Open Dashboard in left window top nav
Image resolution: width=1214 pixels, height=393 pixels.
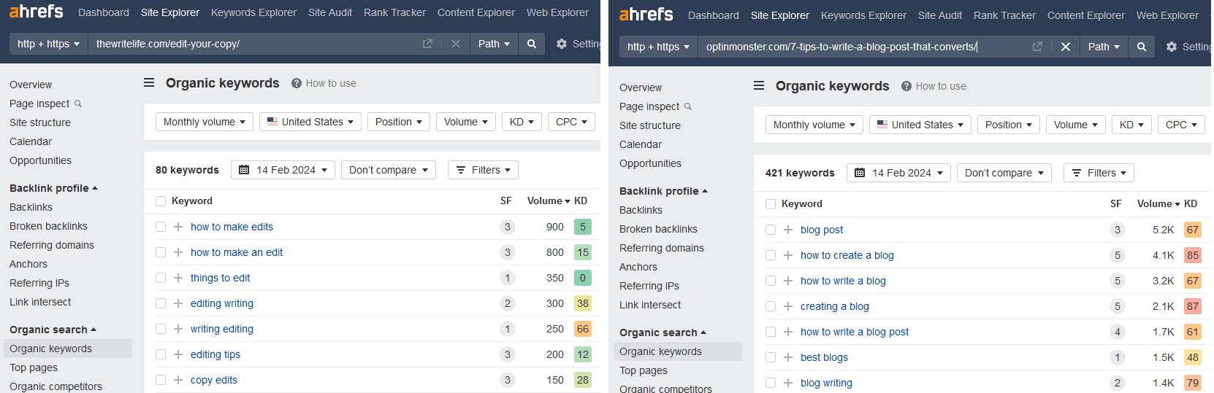click(x=104, y=12)
